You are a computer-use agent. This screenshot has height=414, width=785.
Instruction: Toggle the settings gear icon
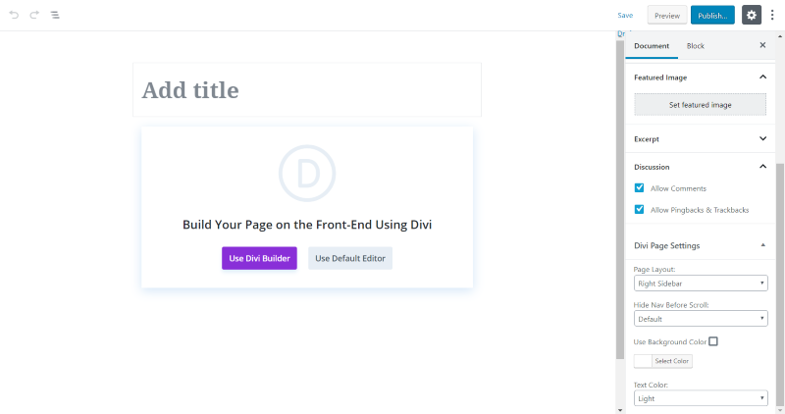(x=752, y=15)
